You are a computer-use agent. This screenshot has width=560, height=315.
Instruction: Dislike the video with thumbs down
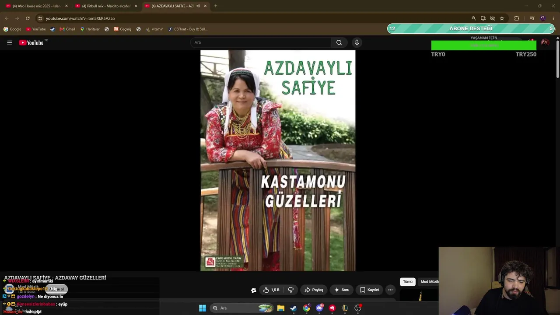(x=290, y=290)
